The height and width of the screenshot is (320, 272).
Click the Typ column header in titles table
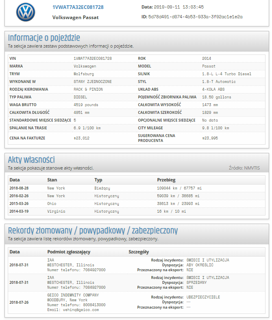[98, 180]
